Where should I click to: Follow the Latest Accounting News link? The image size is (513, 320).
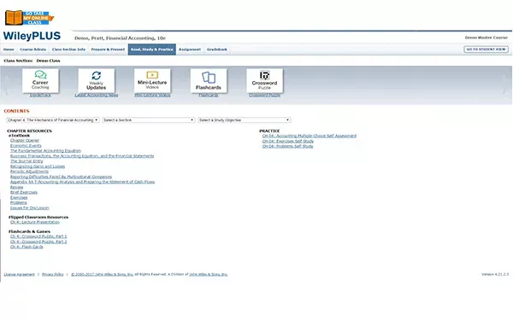97,96
